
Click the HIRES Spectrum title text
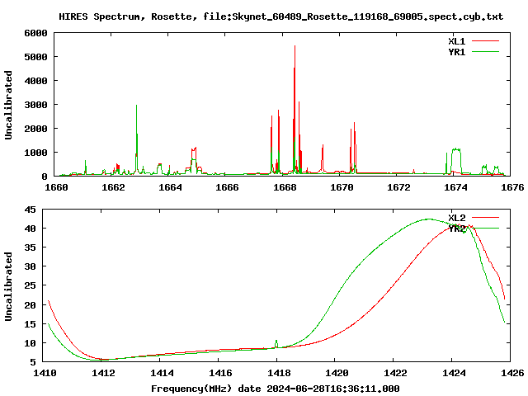tap(280, 16)
